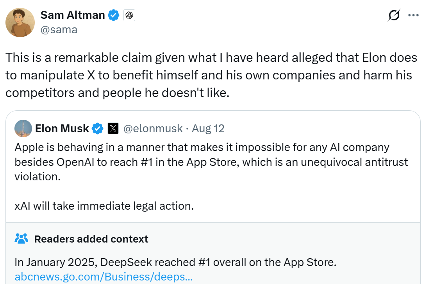Click the Grok explain-post icon
Image resolution: width=432 pixels, height=284 pixels.
[394, 15]
